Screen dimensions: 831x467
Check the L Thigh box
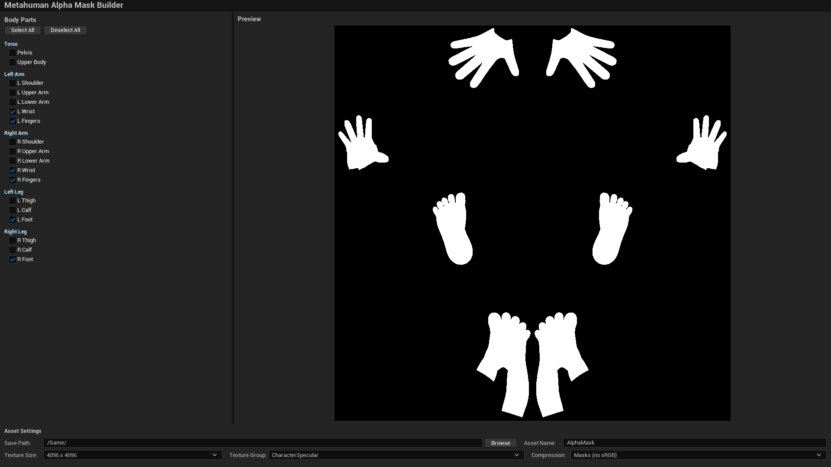point(13,201)
